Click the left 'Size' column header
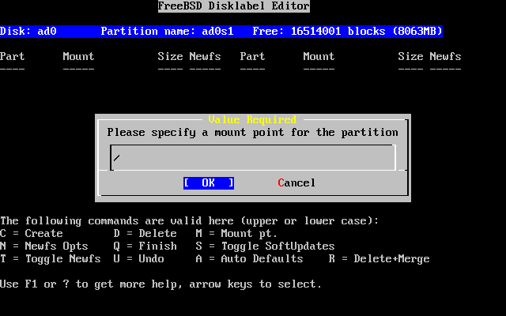Image resolution: width=506 pixels, height=316 pixels. (x=171, y=57)
